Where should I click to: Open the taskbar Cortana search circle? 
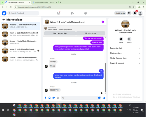(x=8, y=110)
